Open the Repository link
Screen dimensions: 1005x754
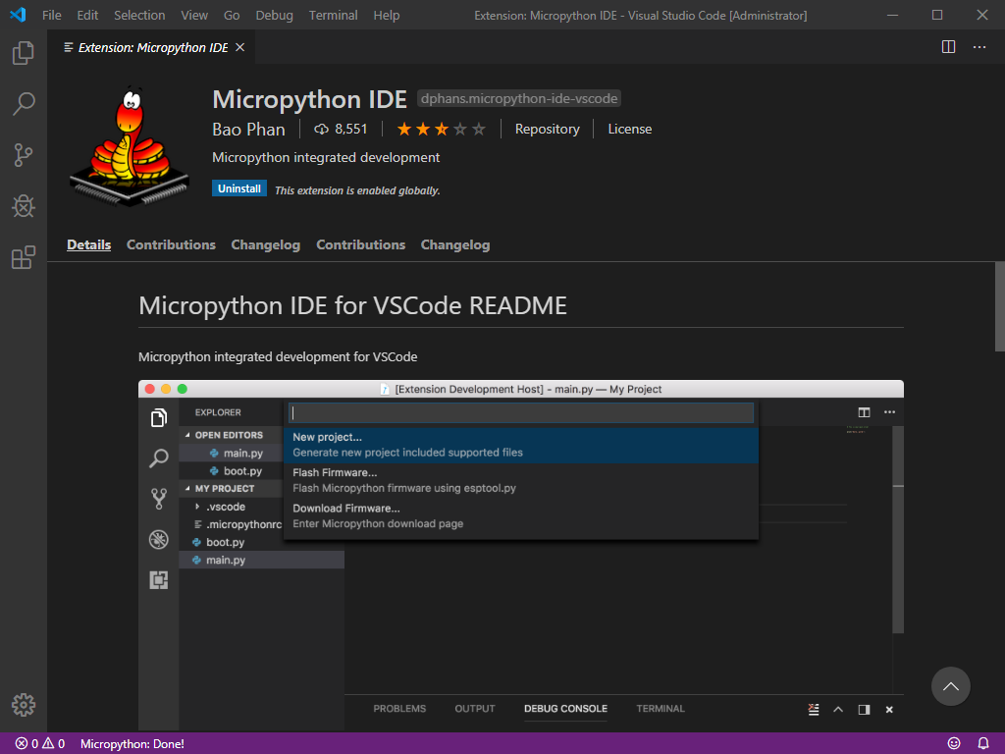click(547, 129)
